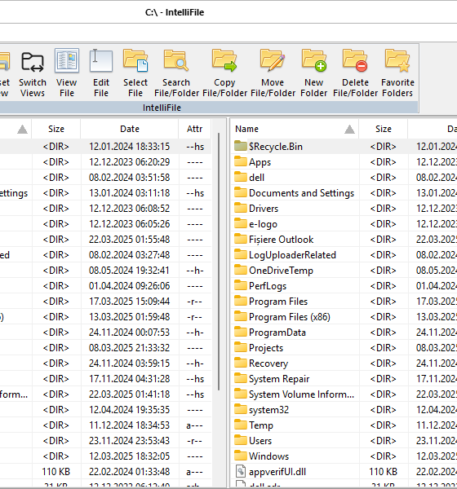Click date 11.12.2024 18:34:53 in left pane

coord(129,425)
